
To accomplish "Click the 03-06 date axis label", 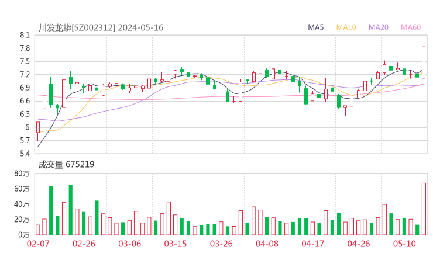I will [129, 244].
